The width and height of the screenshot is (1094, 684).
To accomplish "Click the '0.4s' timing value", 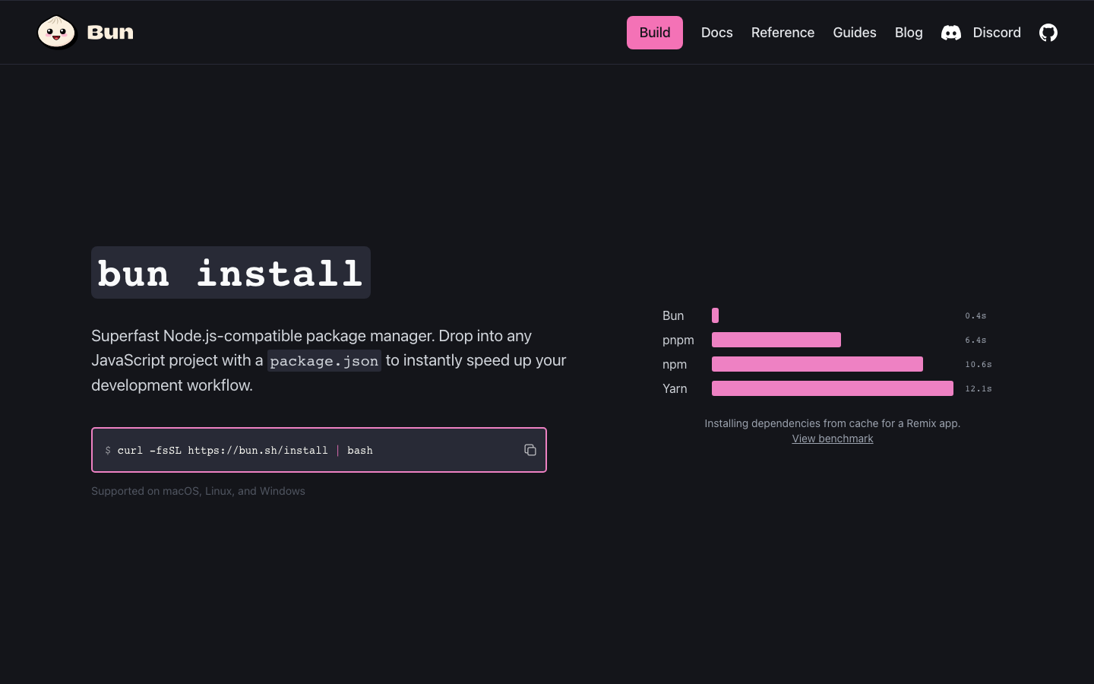I will pos(975,315).
